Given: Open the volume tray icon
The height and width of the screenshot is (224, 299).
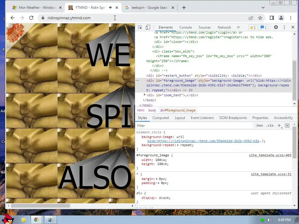Looking at the screenshot, I should click(269, 220).
